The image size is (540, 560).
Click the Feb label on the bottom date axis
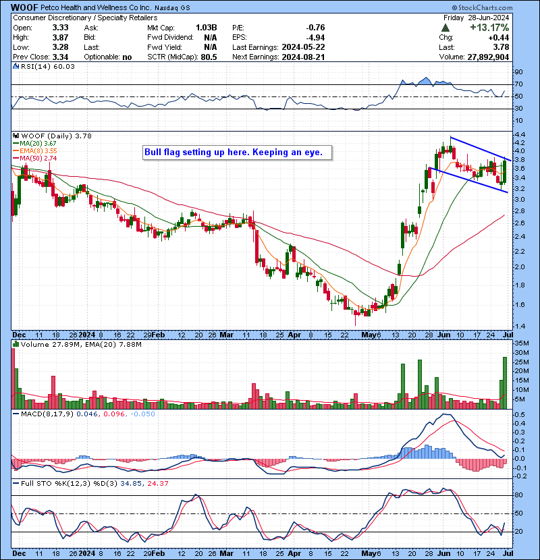(x=159, y=553)
